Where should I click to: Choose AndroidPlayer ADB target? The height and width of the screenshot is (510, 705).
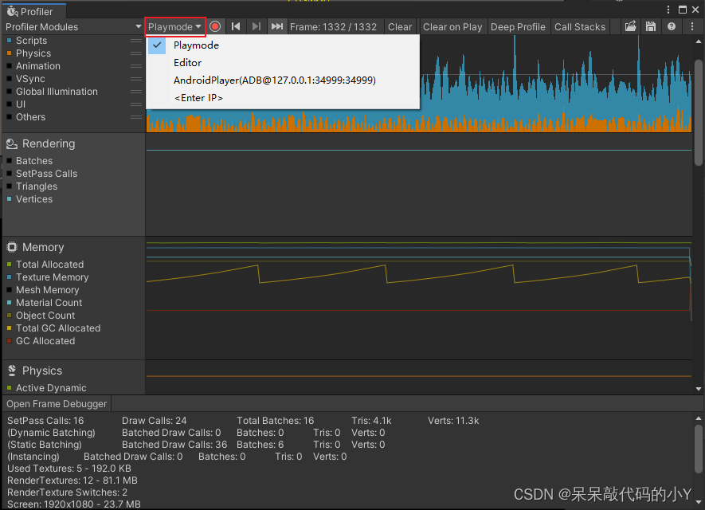click(283, 80)
